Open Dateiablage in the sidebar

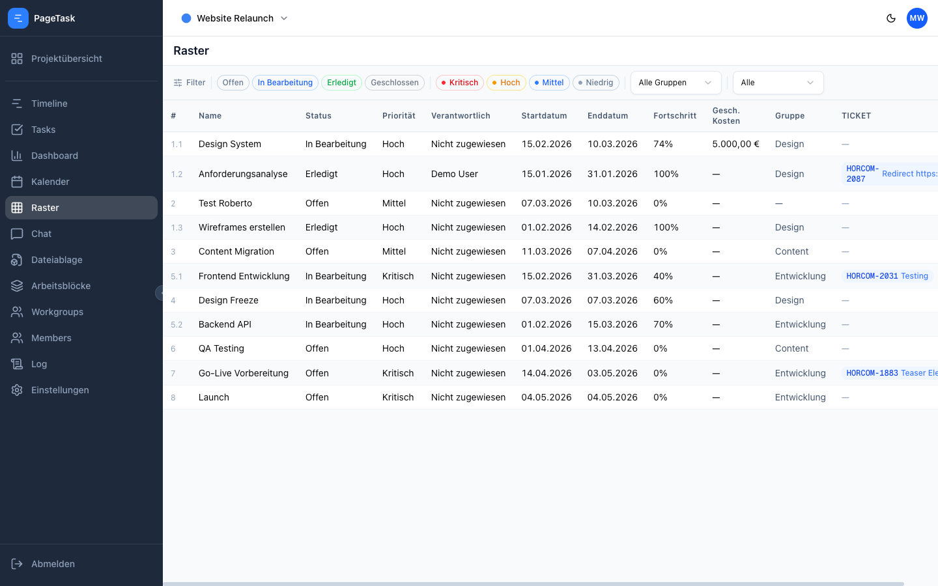[57, 260]
